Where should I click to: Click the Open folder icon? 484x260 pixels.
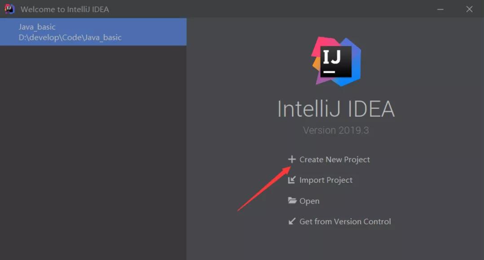pyautogui.click(x=292, y=201)
